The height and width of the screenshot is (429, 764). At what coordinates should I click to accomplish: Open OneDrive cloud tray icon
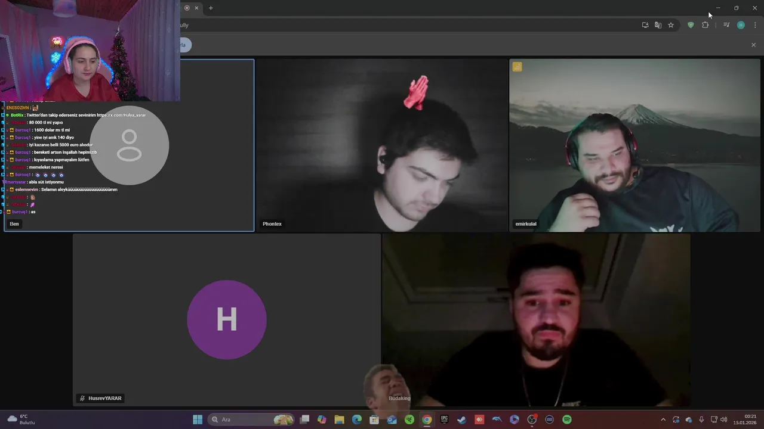coord(689,419)
